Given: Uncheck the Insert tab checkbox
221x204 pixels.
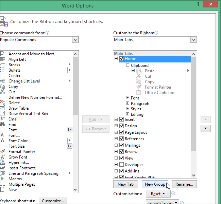Looking at the screenshot, I should click(x=121, y=119).
